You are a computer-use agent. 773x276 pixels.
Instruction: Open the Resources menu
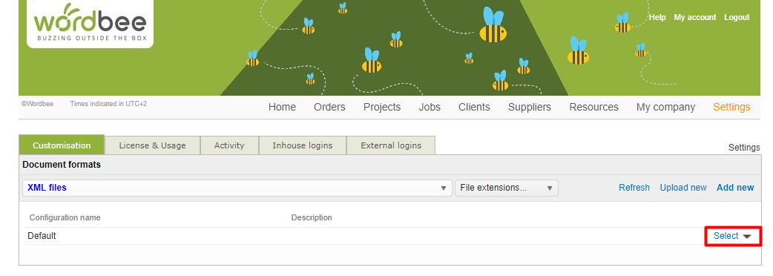coord(593,107)
